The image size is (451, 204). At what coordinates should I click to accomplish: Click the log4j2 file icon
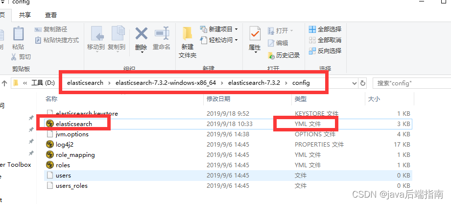tap(50, 144)
